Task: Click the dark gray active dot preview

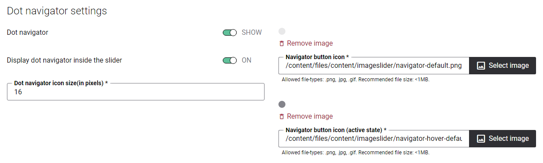Action: 282,104
